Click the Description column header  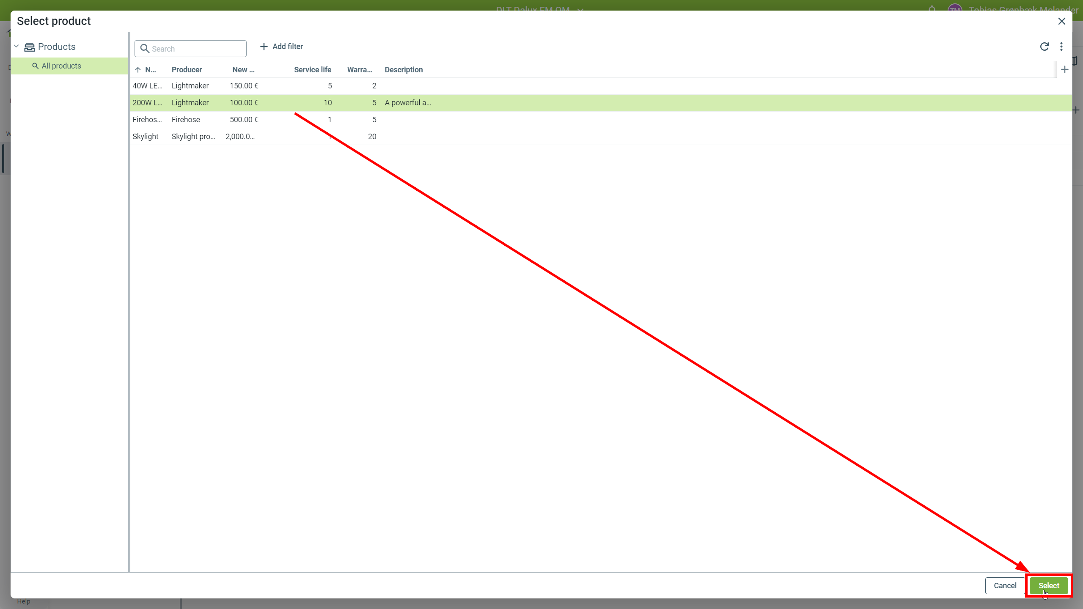pos(403,70)
